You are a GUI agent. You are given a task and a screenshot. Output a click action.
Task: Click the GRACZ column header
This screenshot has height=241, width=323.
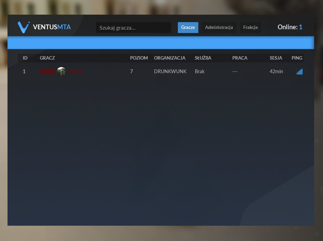tap(47, 58)
